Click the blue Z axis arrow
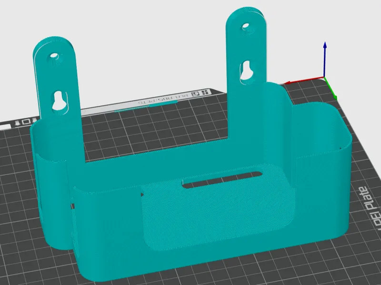This screenshot has height=285, width=381. [x=325, y=59]
